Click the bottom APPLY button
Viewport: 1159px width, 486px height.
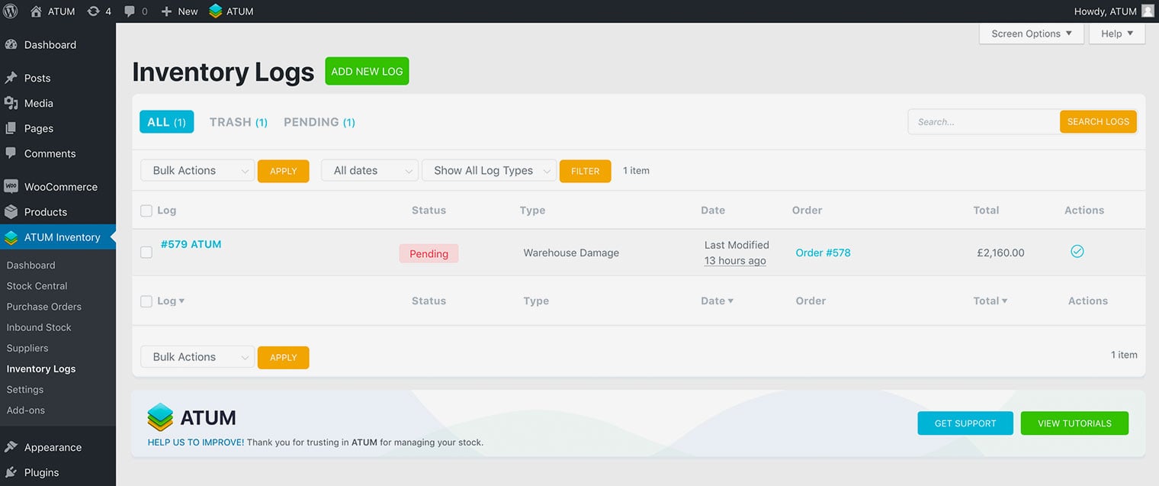point(284,357)
